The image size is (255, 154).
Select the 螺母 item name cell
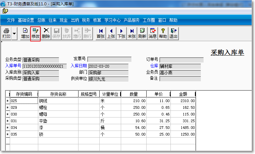pos(58,114)
